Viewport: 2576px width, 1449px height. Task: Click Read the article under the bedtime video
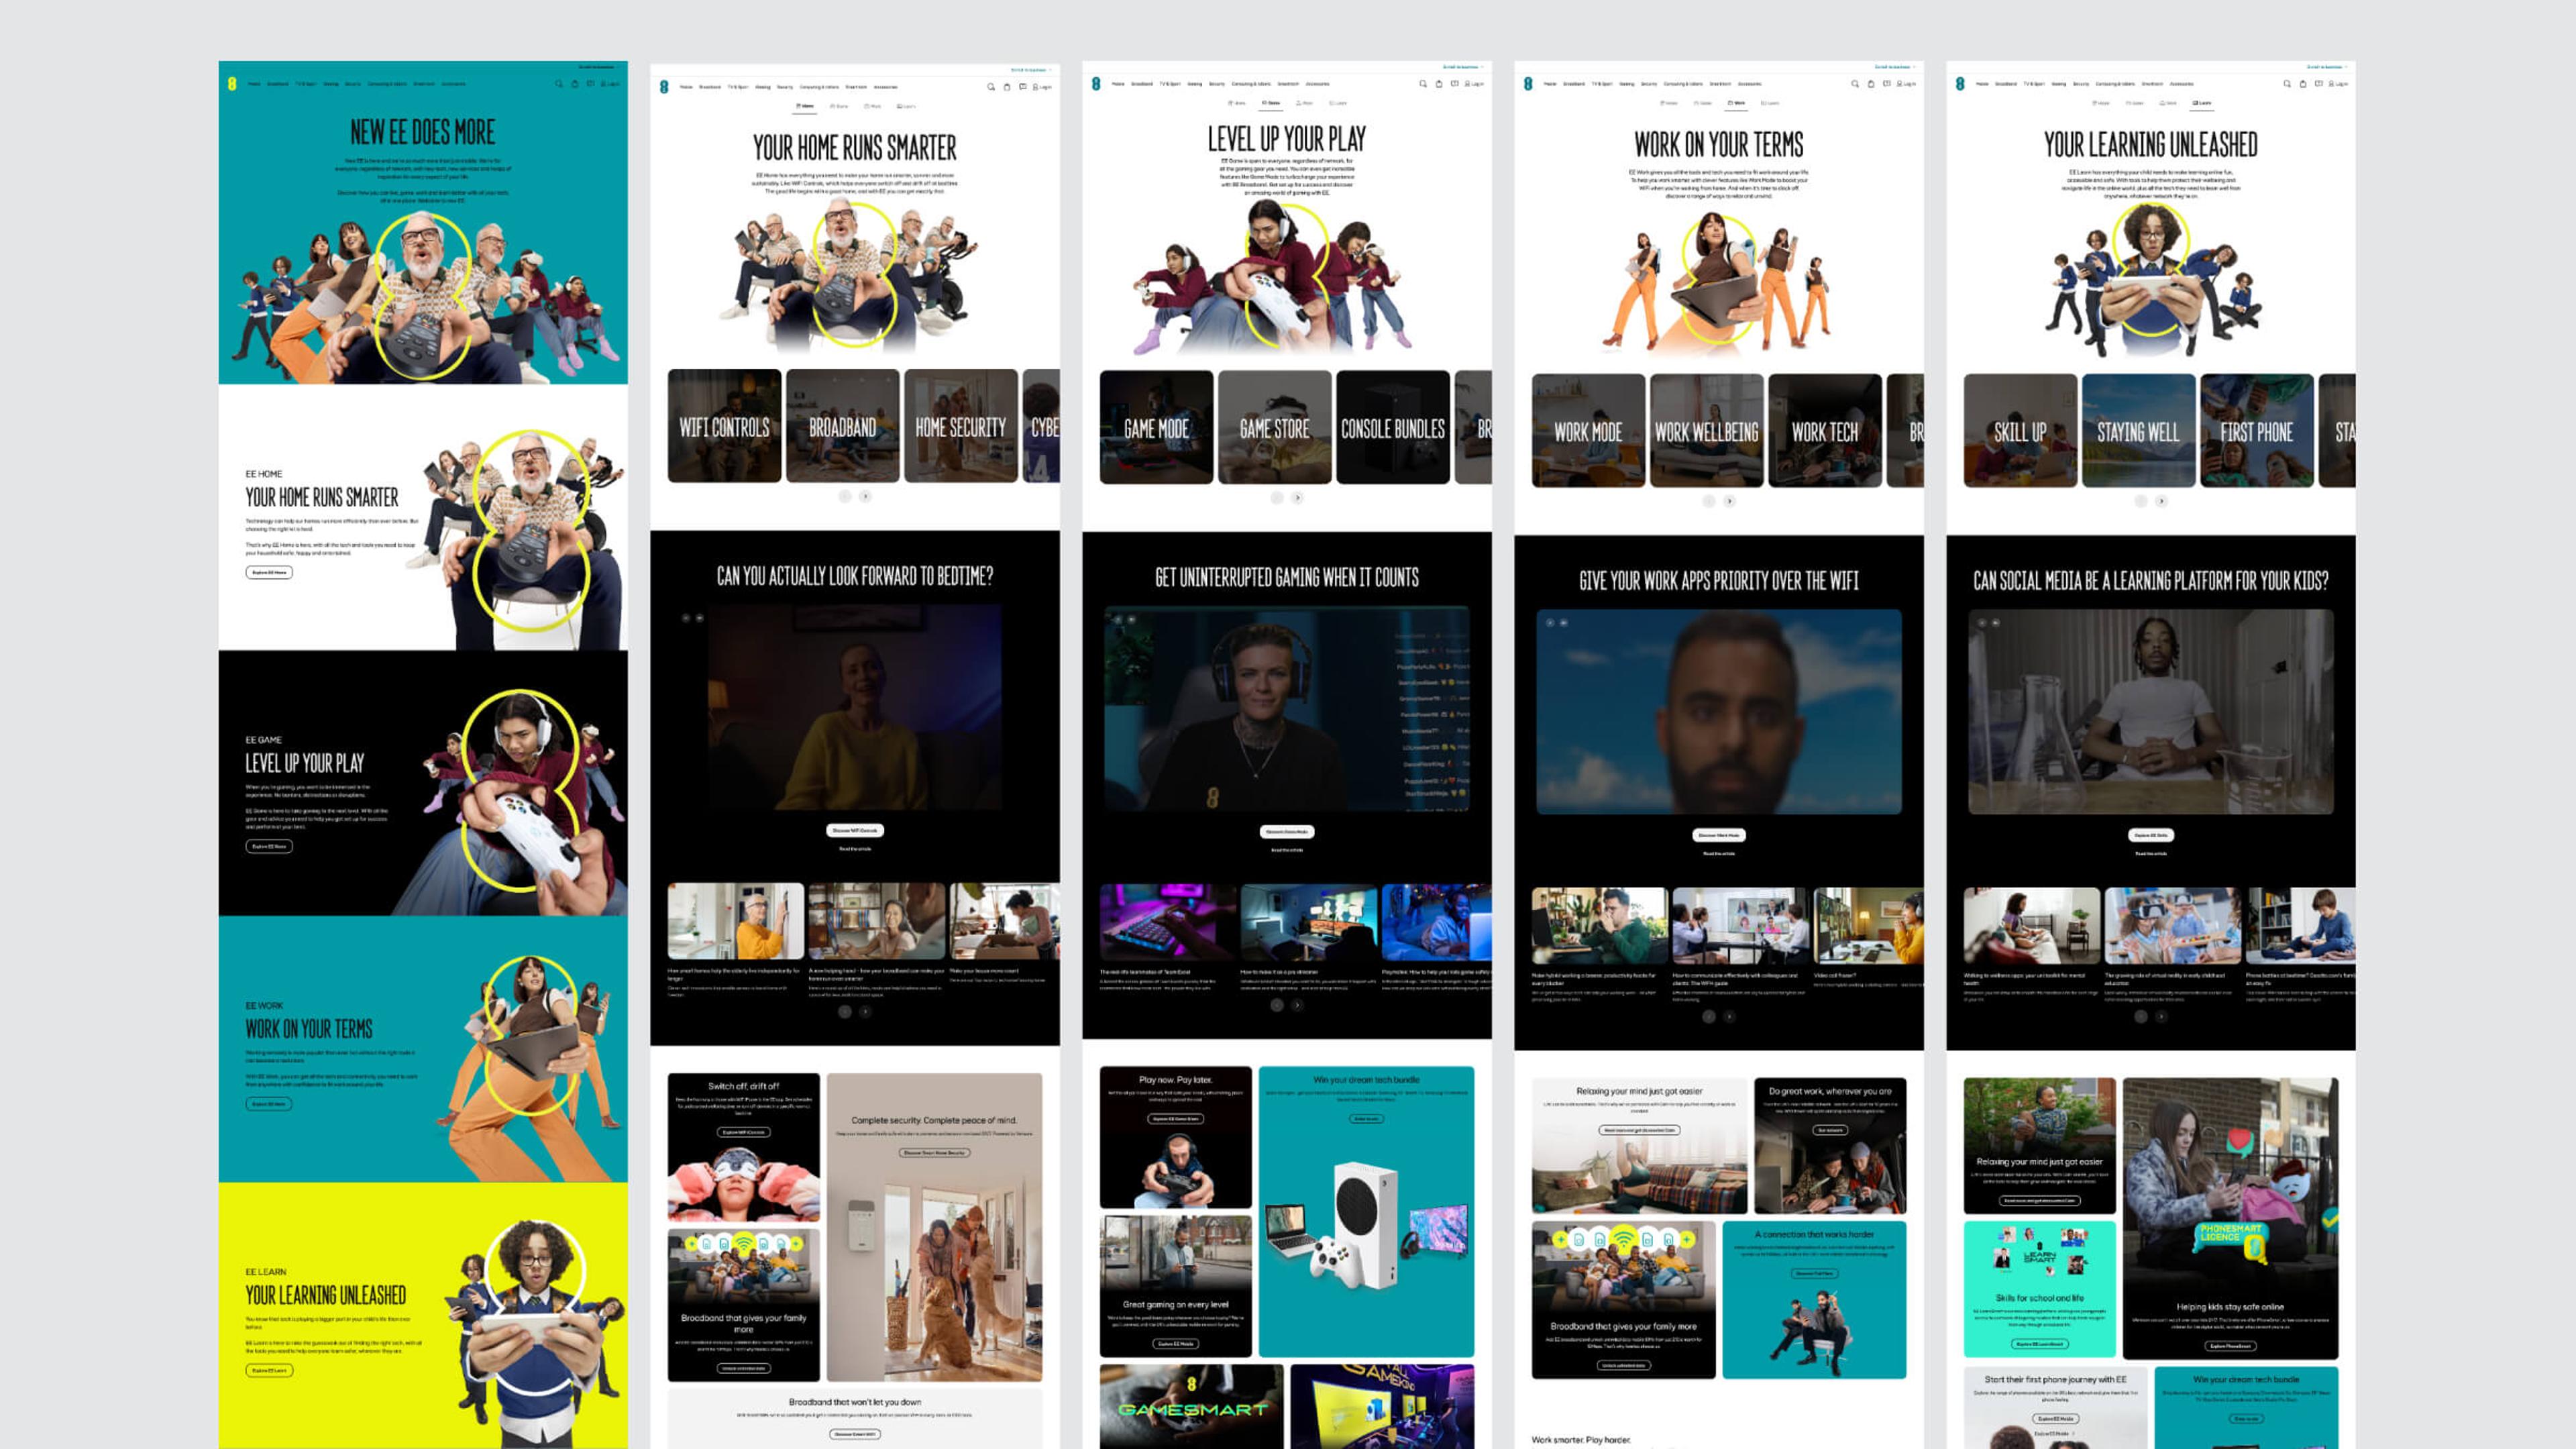pyautogui.click(x=855, y=849)
